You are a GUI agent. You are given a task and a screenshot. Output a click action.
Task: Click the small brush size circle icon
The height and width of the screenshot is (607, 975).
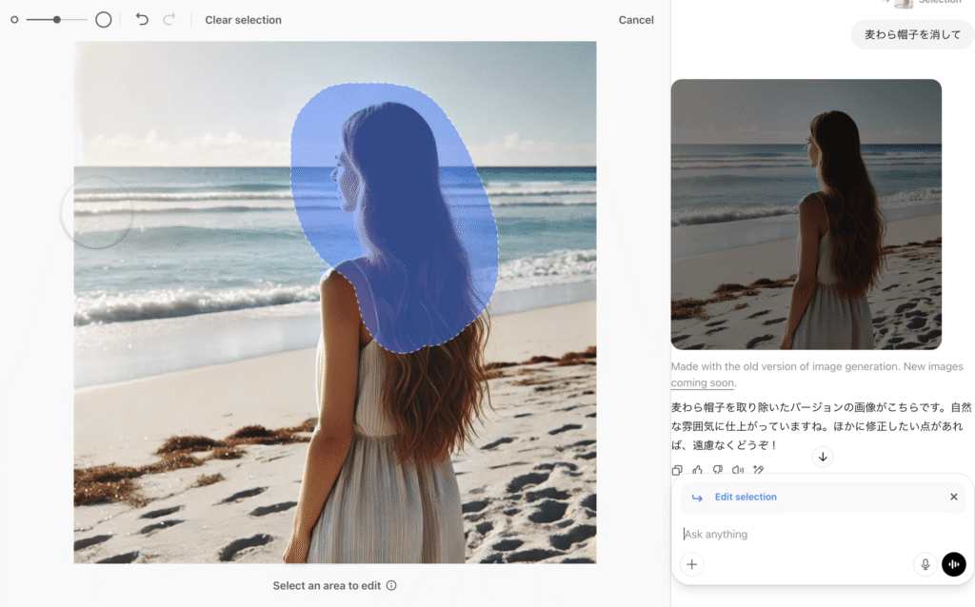pyautogui.click(x=14, y=20)
